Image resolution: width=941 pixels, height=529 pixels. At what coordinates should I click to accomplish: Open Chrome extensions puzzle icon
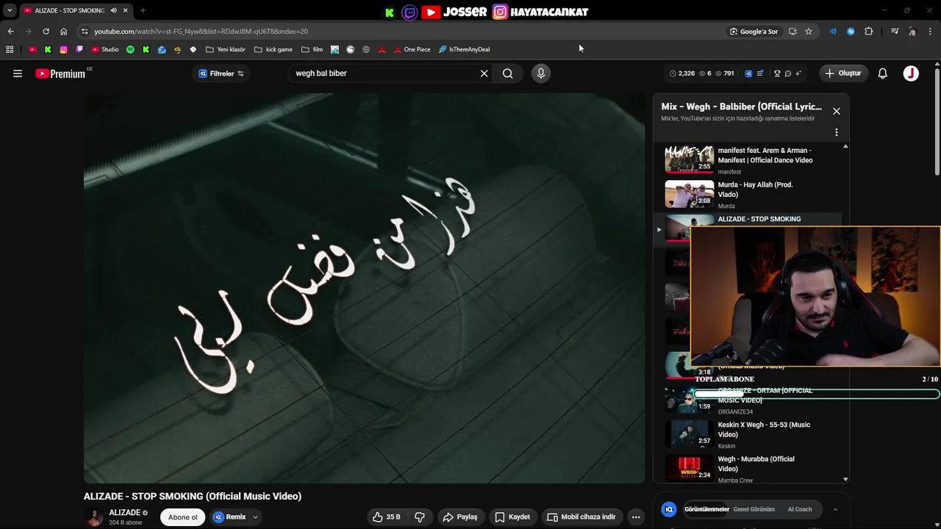tap(869, 32)
